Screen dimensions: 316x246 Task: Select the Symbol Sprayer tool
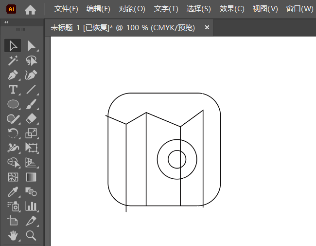pos(13,206)
